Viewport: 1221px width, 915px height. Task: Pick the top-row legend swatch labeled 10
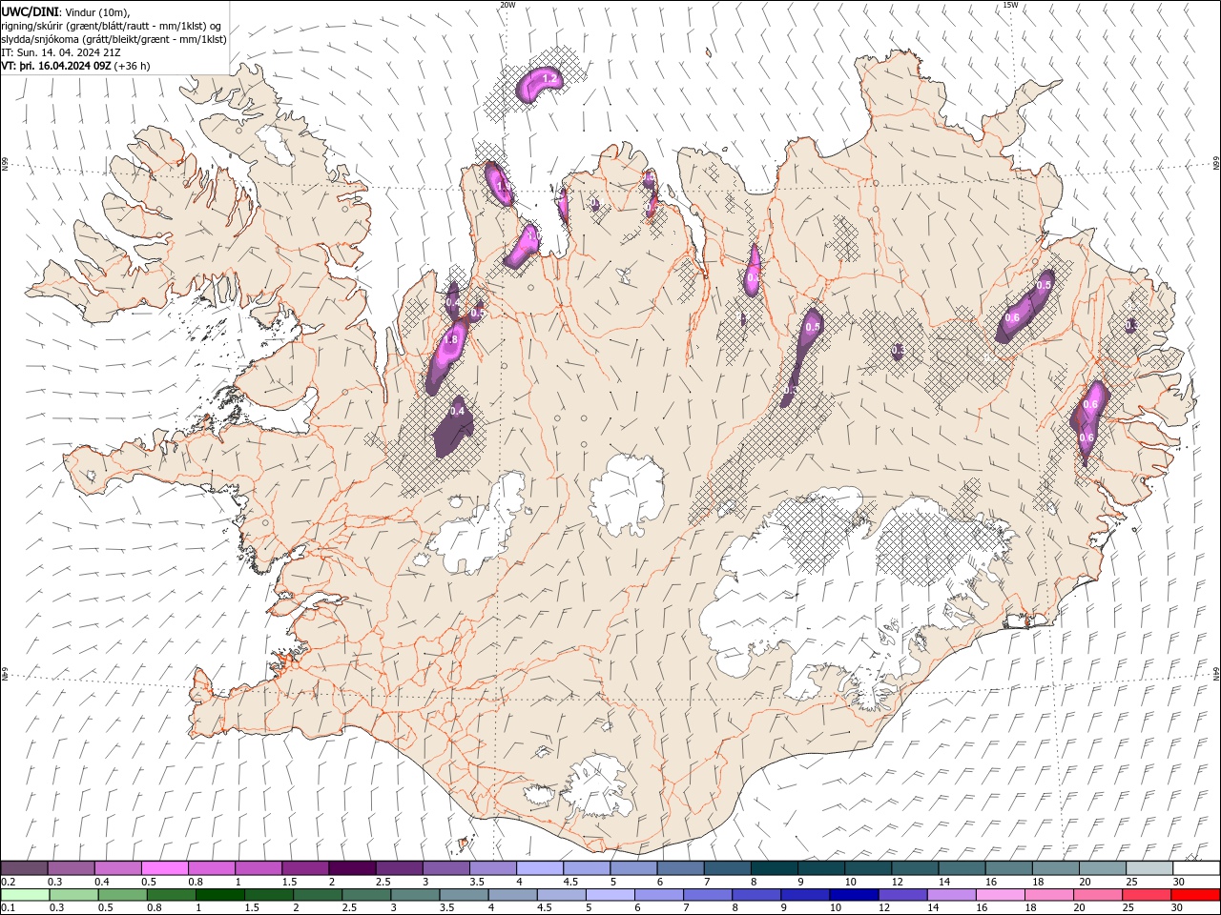click(868, 868)
